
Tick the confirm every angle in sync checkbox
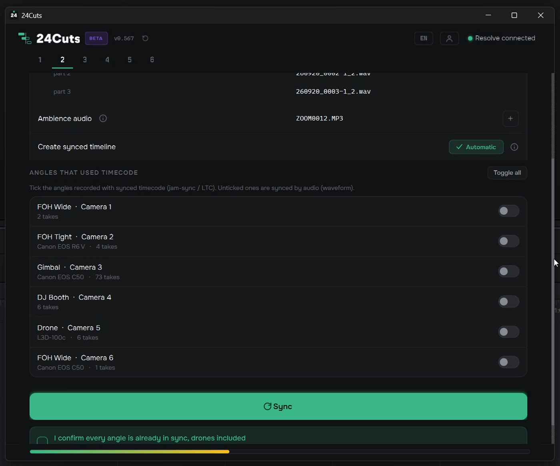(42, 440)
